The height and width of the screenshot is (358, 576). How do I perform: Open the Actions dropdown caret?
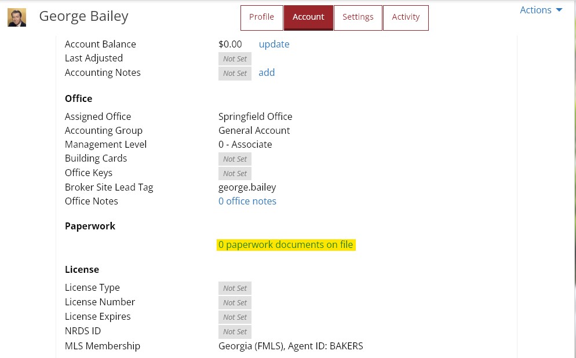[558, 9]
